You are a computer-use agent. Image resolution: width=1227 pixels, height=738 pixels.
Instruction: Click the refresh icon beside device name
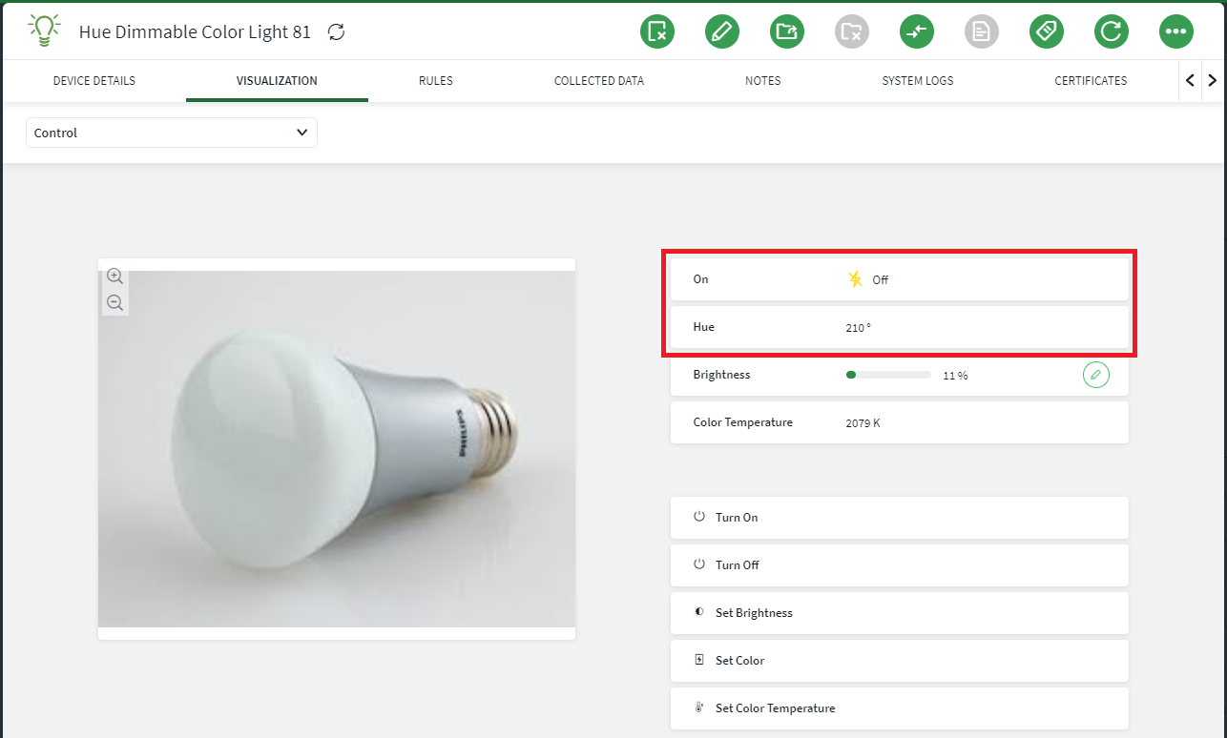click(x=336, y=31)
